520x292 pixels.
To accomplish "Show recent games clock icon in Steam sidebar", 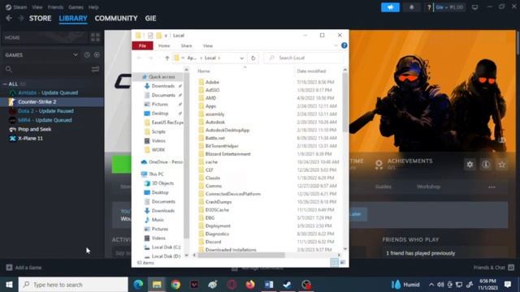I will pyautogui.click(x=87, y=55).
